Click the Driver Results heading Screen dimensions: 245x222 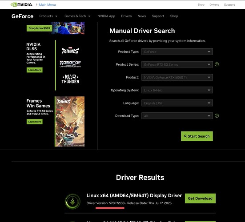(x=140, y=178)
